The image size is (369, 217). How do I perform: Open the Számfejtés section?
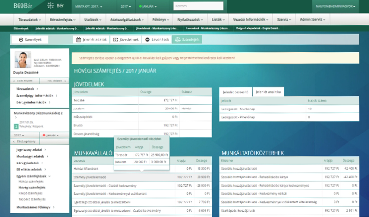(x=187, y=40)
